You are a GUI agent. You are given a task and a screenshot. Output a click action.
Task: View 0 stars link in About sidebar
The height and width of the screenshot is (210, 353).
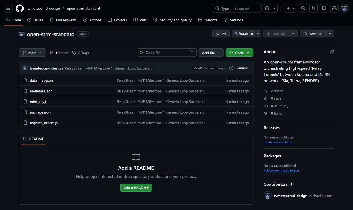pyautogui.click(x=273, y=98)
